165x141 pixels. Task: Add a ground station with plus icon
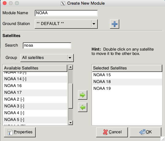(115, 24)
